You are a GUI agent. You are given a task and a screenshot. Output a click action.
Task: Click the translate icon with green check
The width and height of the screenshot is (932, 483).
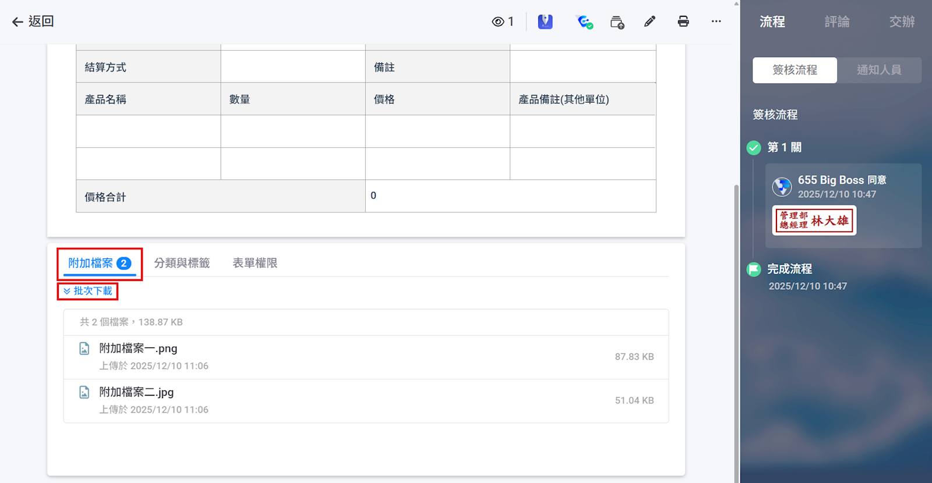point(584,22)
